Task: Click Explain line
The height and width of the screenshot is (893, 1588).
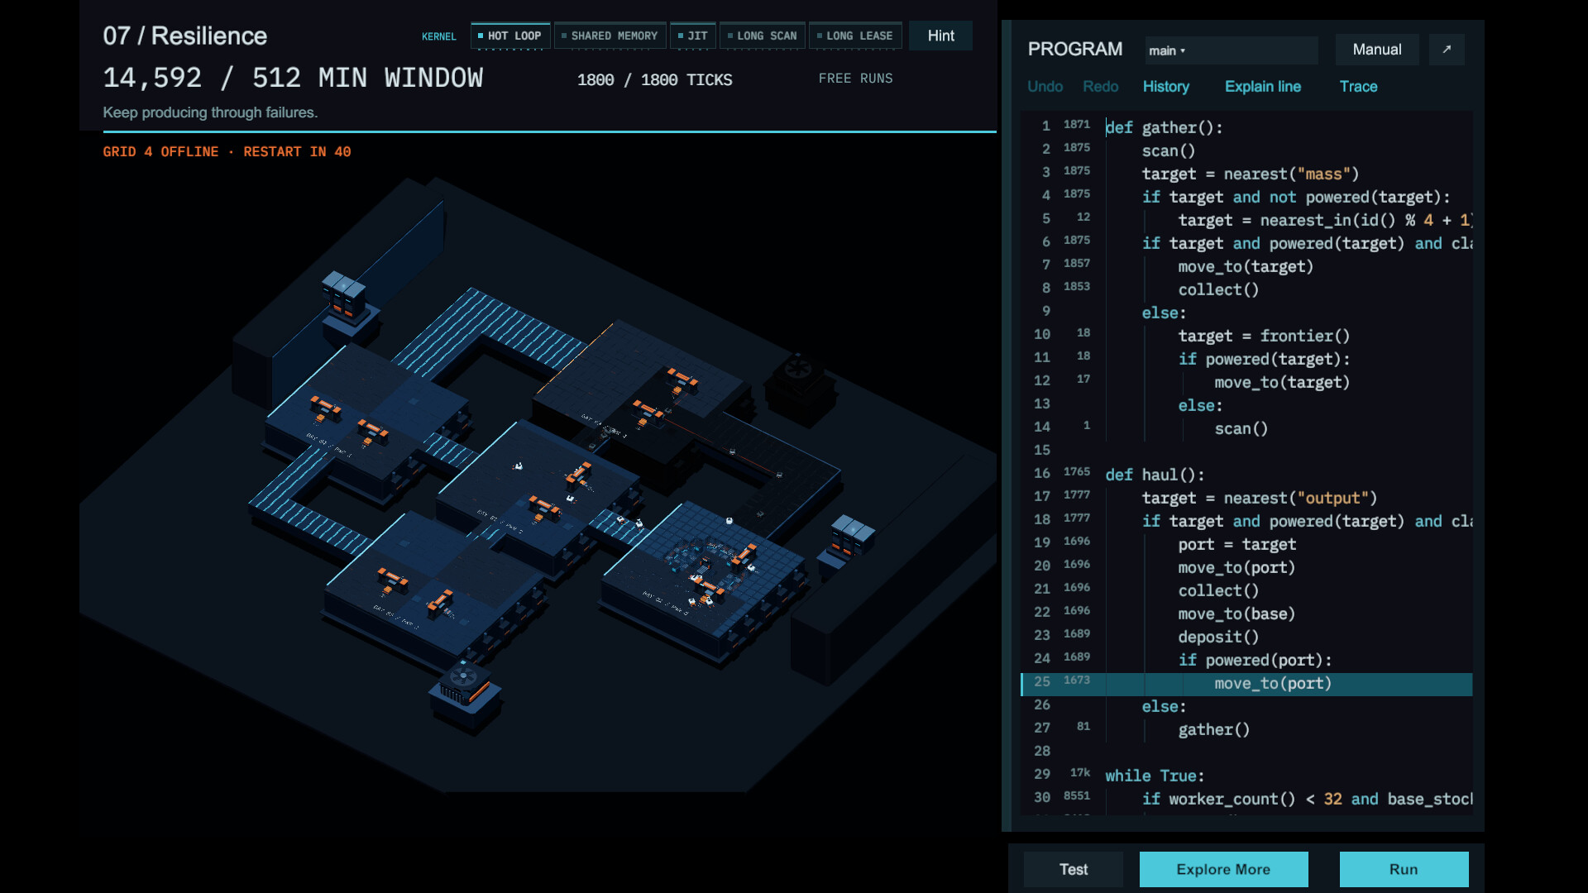Action: 1263,86
